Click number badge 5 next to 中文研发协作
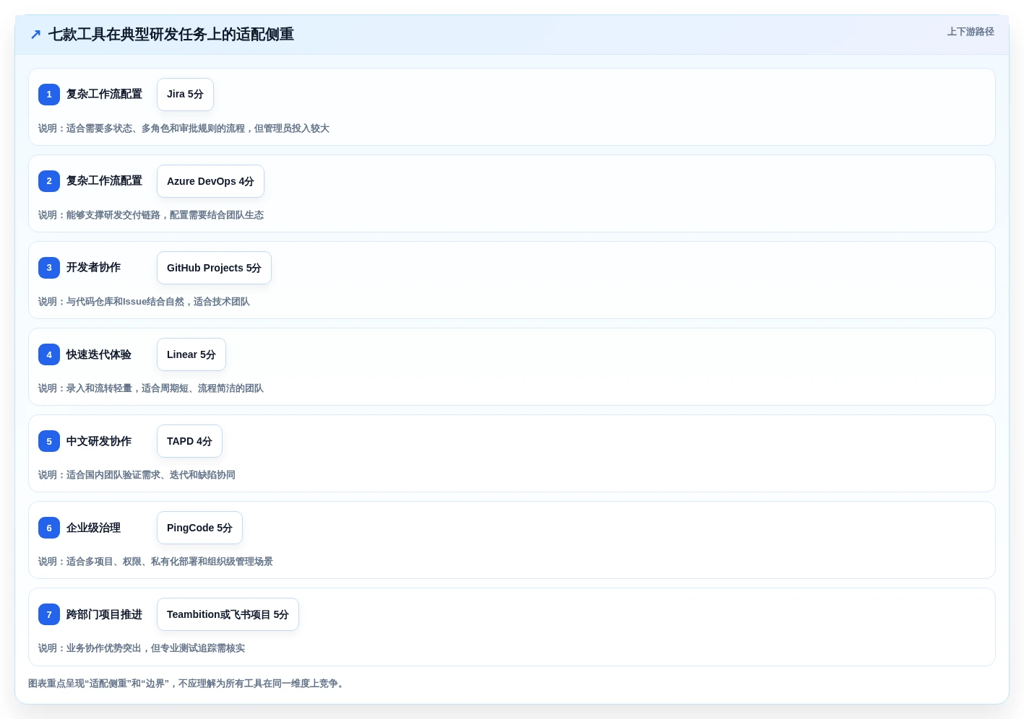 click(x=49, y=441)
